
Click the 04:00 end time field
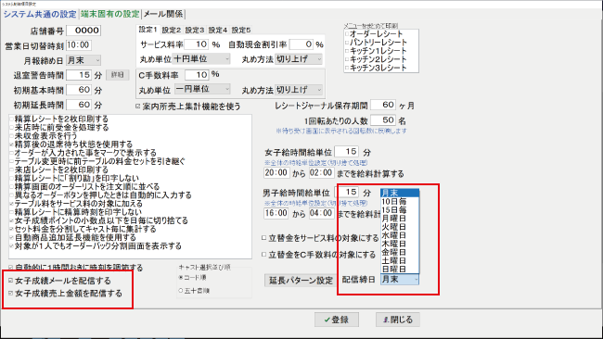click(x=322, y=213)
